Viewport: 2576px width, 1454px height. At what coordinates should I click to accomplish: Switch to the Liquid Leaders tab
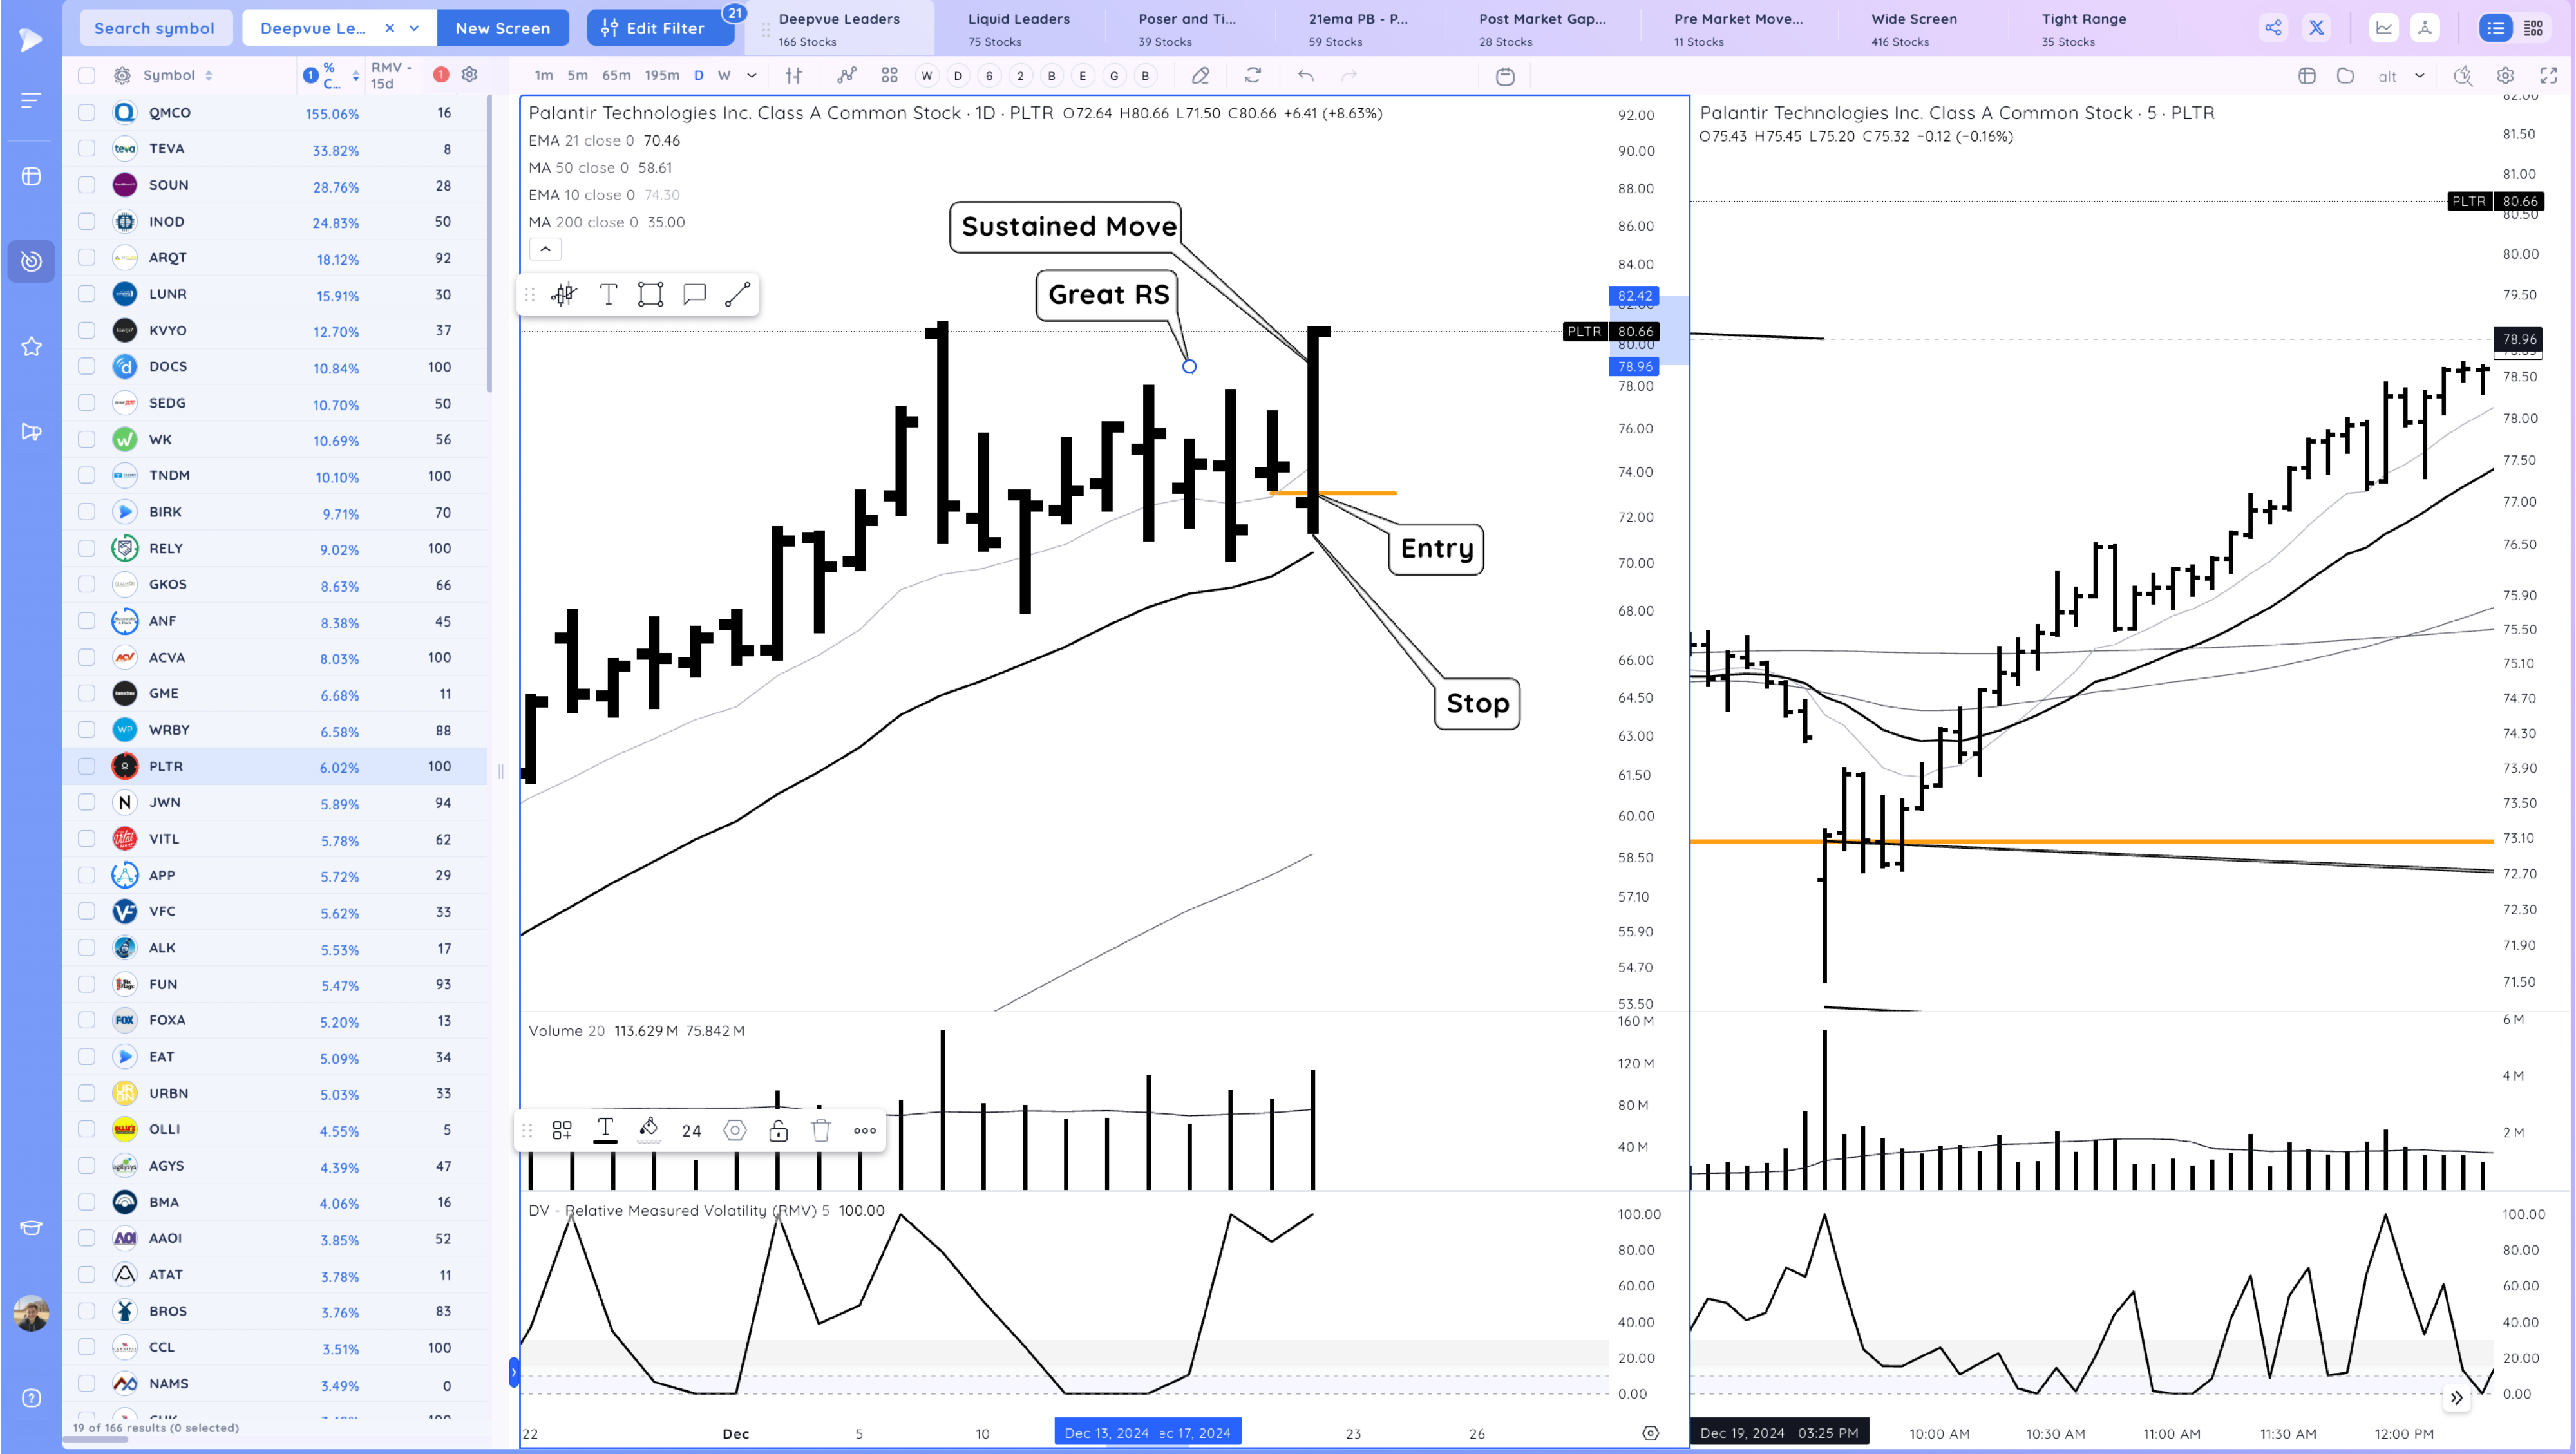pos(1019,28)
